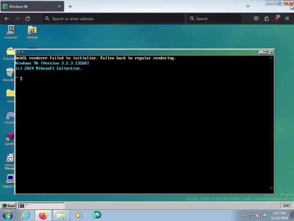
Task: Click the Windows 96 Start button
Action: (x=8, y=206)
